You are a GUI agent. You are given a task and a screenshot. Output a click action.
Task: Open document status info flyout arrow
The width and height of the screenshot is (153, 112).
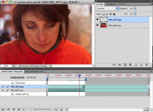pyautogui.click(x=51, y=66)
